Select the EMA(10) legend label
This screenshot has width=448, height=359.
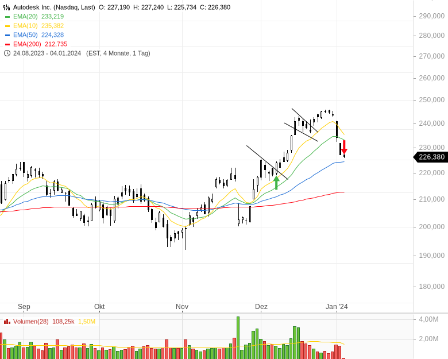(25, 26)
